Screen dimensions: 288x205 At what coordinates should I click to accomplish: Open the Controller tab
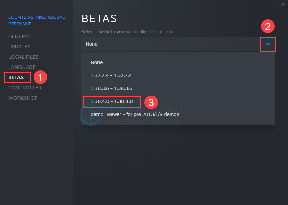click(25, 88)
